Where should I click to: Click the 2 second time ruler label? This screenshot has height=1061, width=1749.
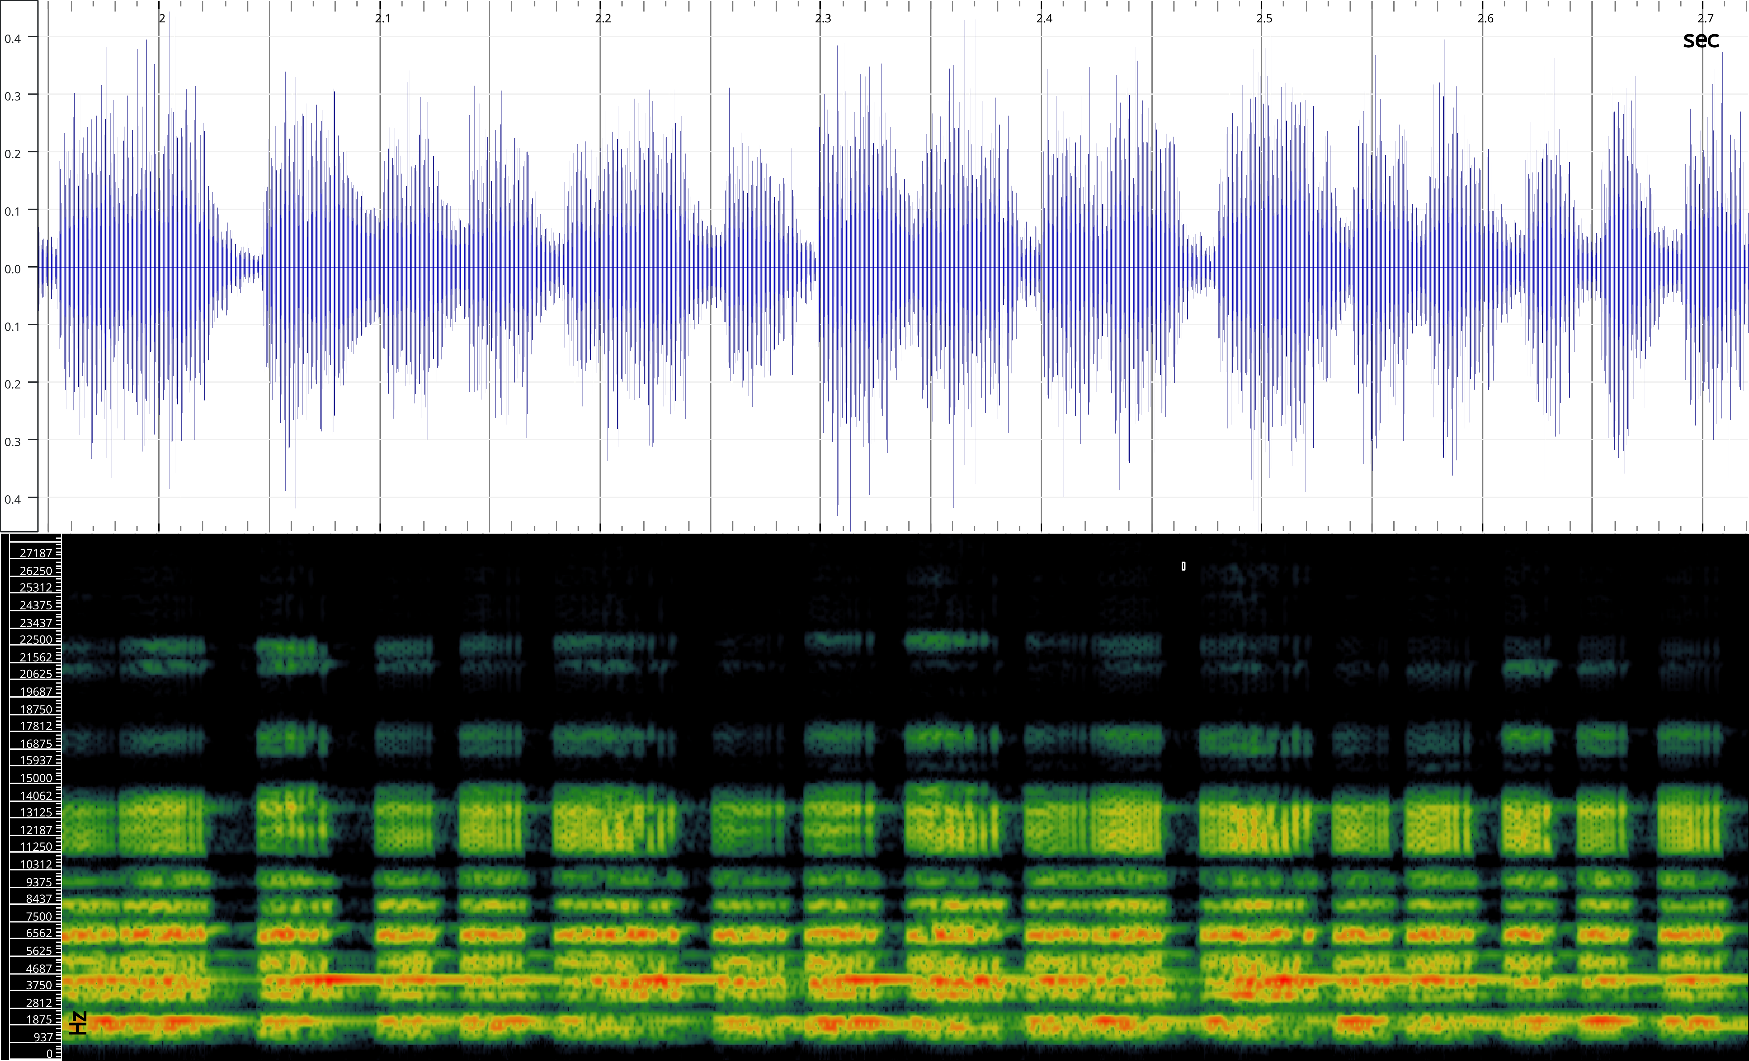click(162, 18)
